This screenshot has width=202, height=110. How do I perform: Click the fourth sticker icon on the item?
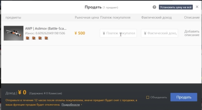(x=46, y=38)
